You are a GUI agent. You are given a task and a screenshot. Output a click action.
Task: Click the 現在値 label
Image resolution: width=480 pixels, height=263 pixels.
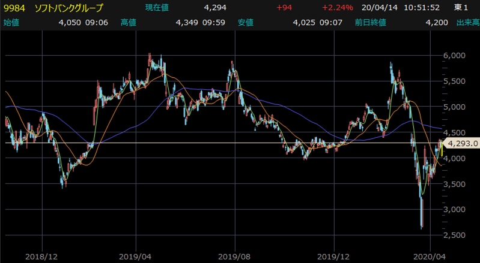pyautogui.click(x=157, y=8)
